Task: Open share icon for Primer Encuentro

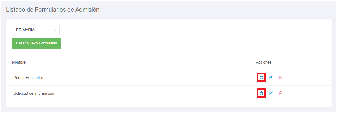Action: tap(261, 77)
